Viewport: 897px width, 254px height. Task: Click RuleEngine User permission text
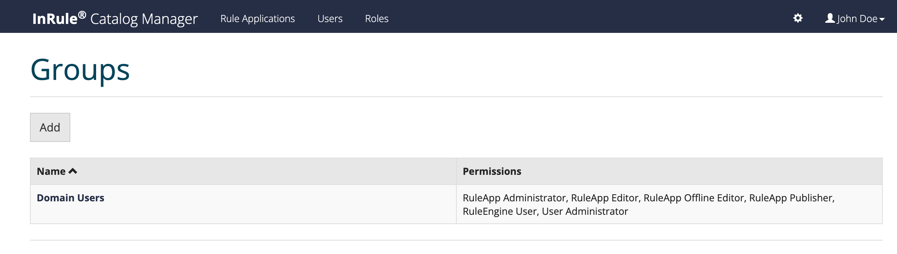coord(500,211)
